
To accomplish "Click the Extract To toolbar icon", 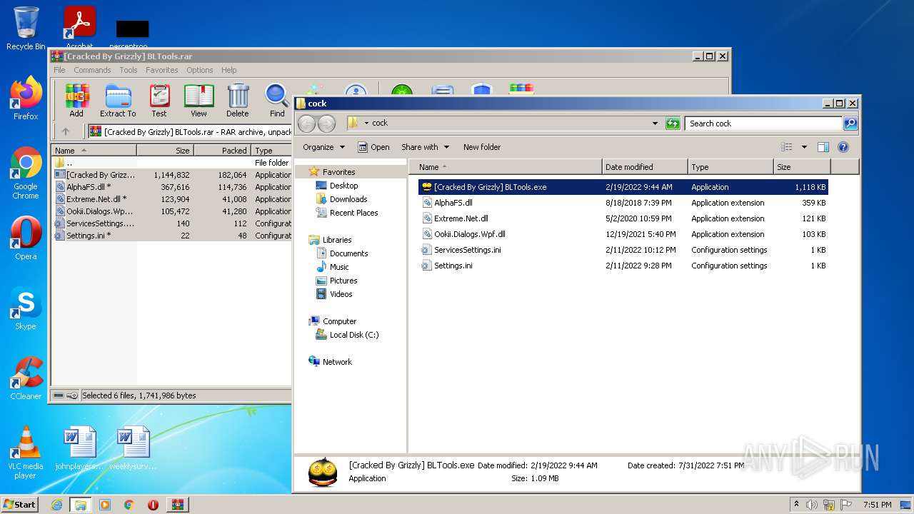I will [x=118, y=100].
